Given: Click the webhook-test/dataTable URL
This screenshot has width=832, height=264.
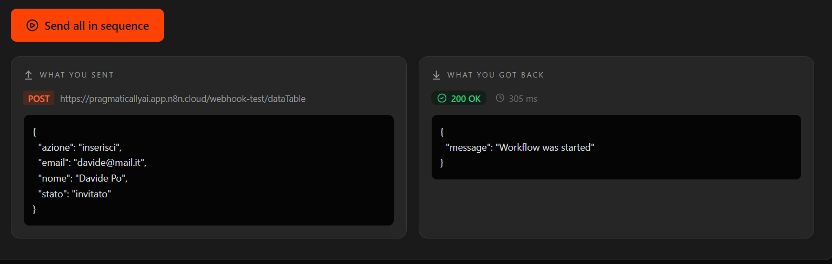Looking at the screenshot, I should click(x=183, y=99).
